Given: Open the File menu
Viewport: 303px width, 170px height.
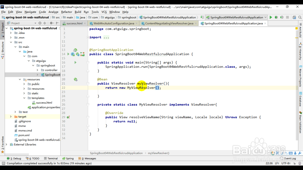Looking at the screenshot, I should tap(3, 12).
